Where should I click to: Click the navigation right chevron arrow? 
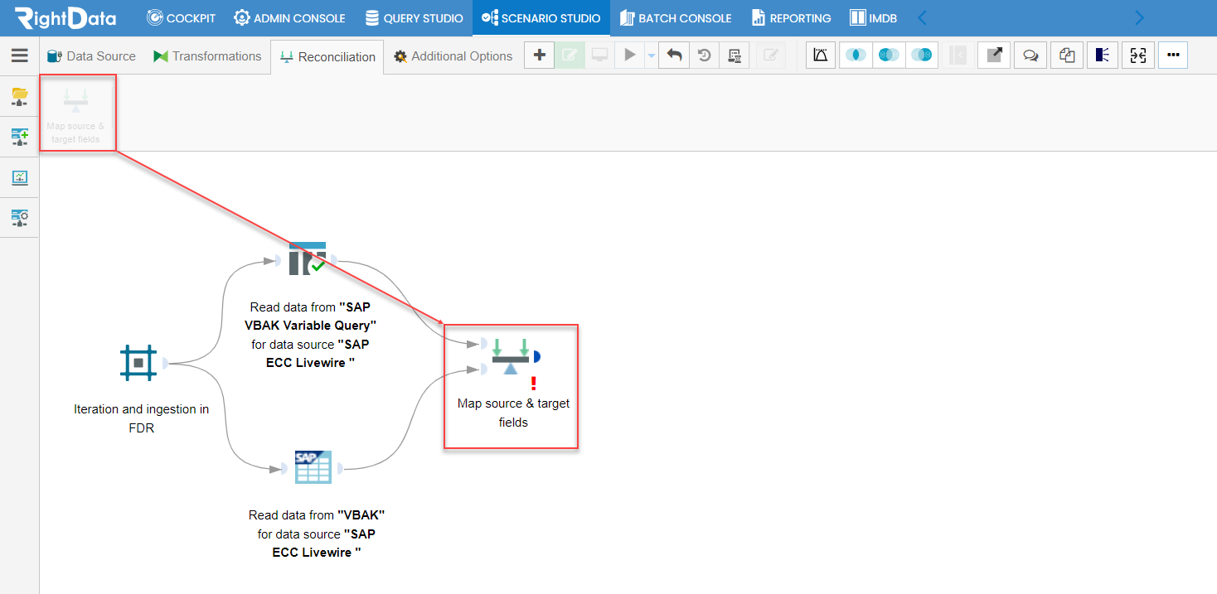pos(1139,17)
